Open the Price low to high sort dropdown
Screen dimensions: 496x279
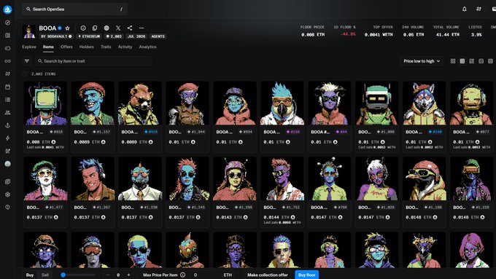click(x=422, y=61)
